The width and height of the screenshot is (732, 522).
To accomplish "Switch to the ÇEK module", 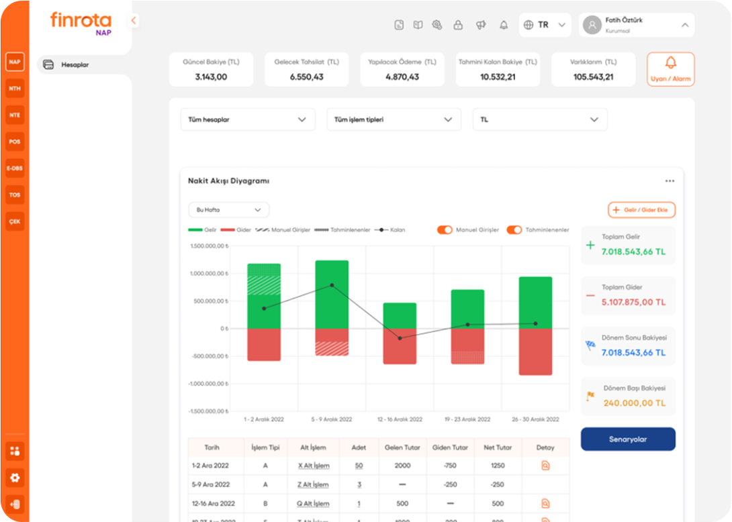I will click(14, 221).
